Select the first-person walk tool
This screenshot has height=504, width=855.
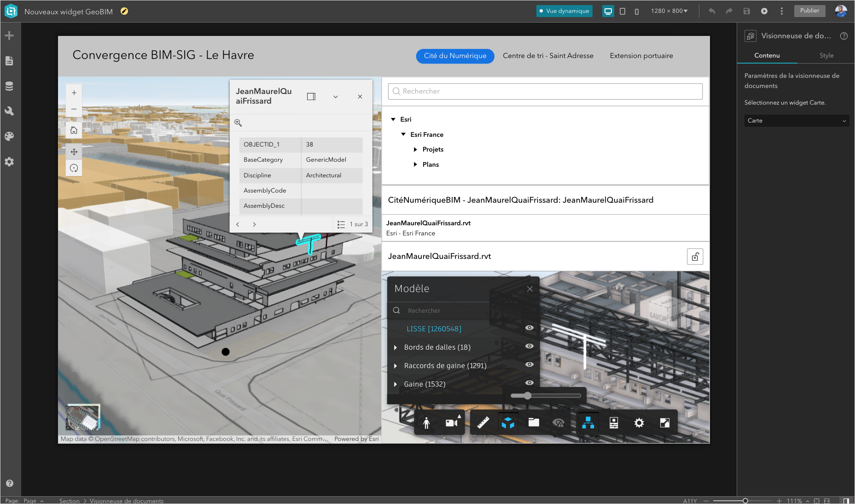(426, 422)
